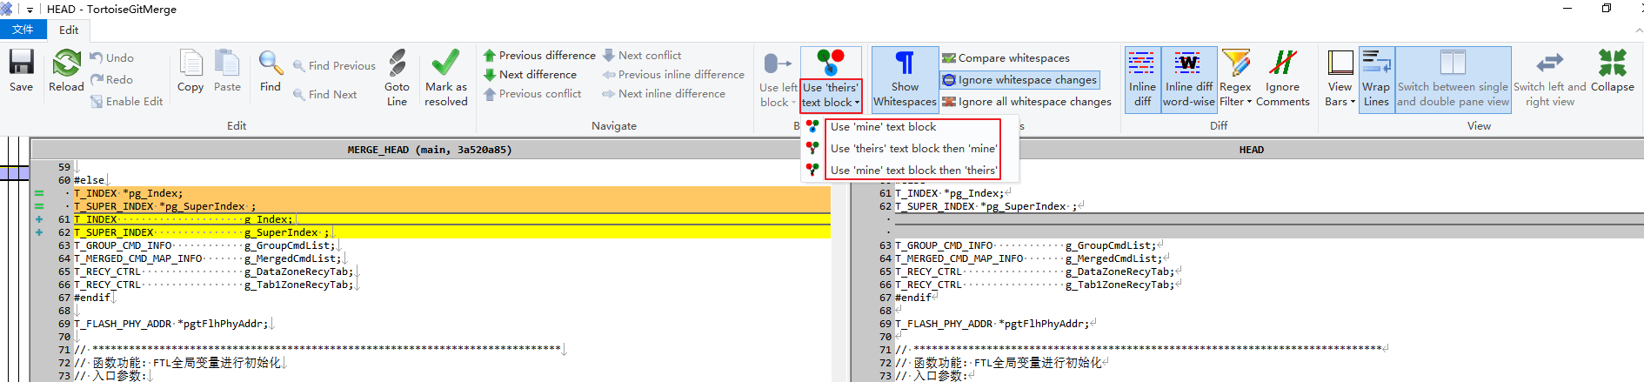Select Ignore all whitespace changes option
The height and width of the screenshot is (382, 1644).
1026,101
